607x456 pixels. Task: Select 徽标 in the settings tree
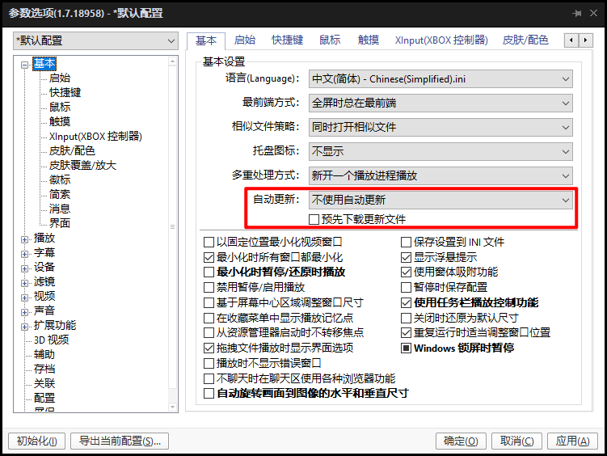60,180
